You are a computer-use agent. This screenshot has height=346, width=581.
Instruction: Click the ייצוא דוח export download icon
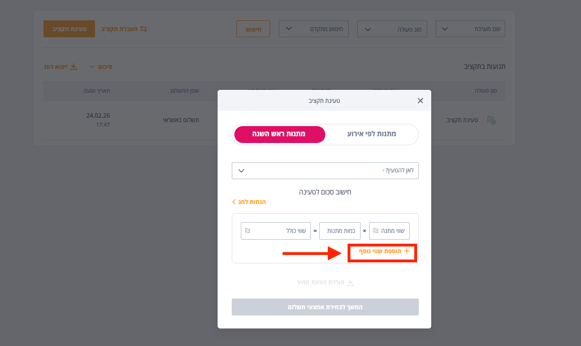point(73,67)
